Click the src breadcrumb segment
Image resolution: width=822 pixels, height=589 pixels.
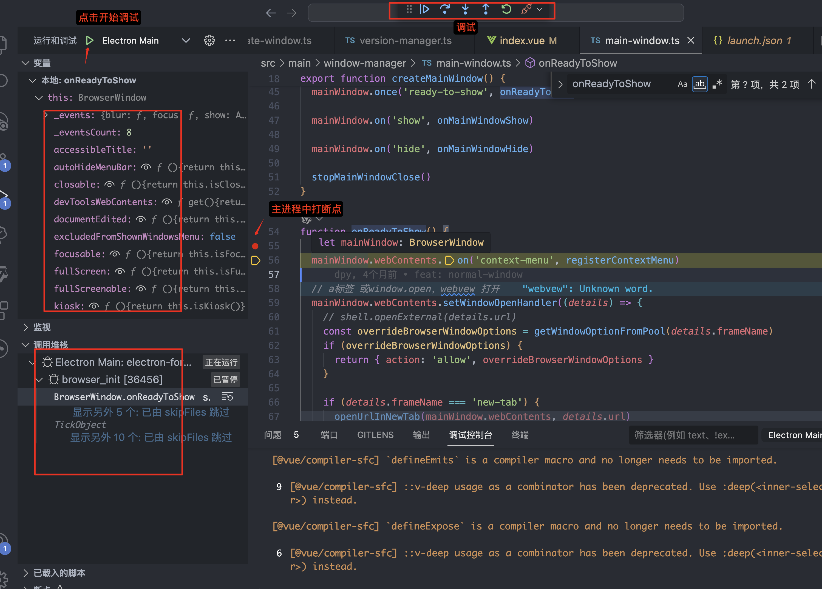(268, 63)
